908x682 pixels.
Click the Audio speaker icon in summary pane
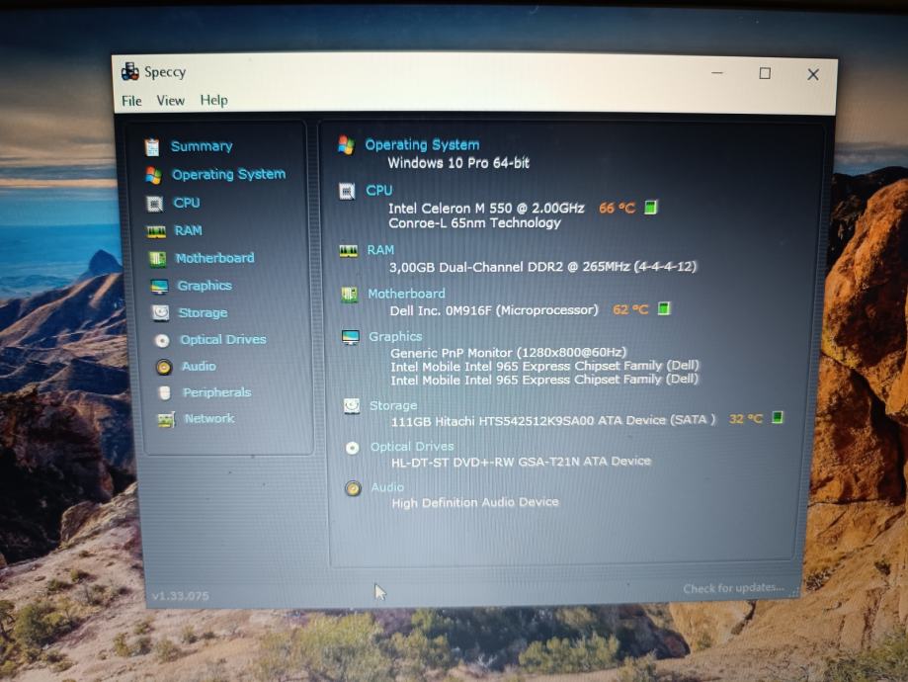pos(354,488)
